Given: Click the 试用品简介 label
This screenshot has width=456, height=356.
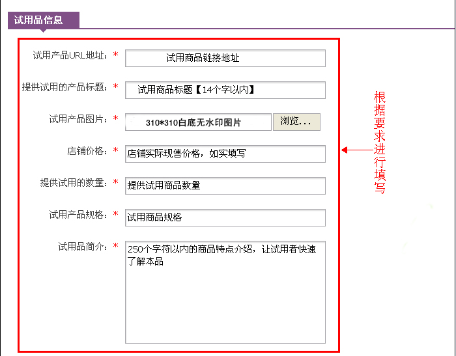Looking at the screenshot, I should pos(82,247).
